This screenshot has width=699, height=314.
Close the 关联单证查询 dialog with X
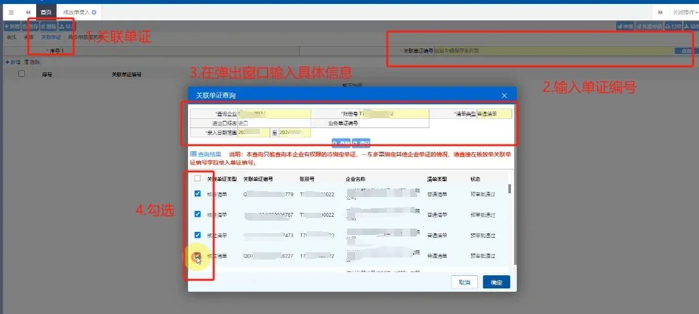[504, 95]
